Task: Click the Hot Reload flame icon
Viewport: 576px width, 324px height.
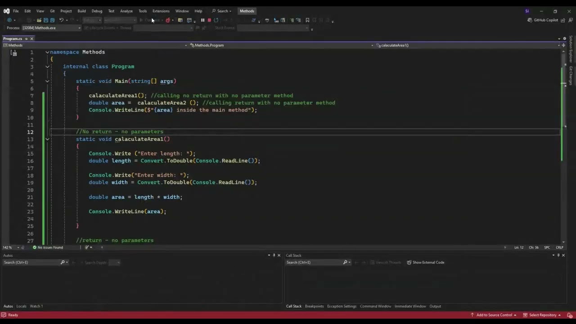Action: [168, 20]
